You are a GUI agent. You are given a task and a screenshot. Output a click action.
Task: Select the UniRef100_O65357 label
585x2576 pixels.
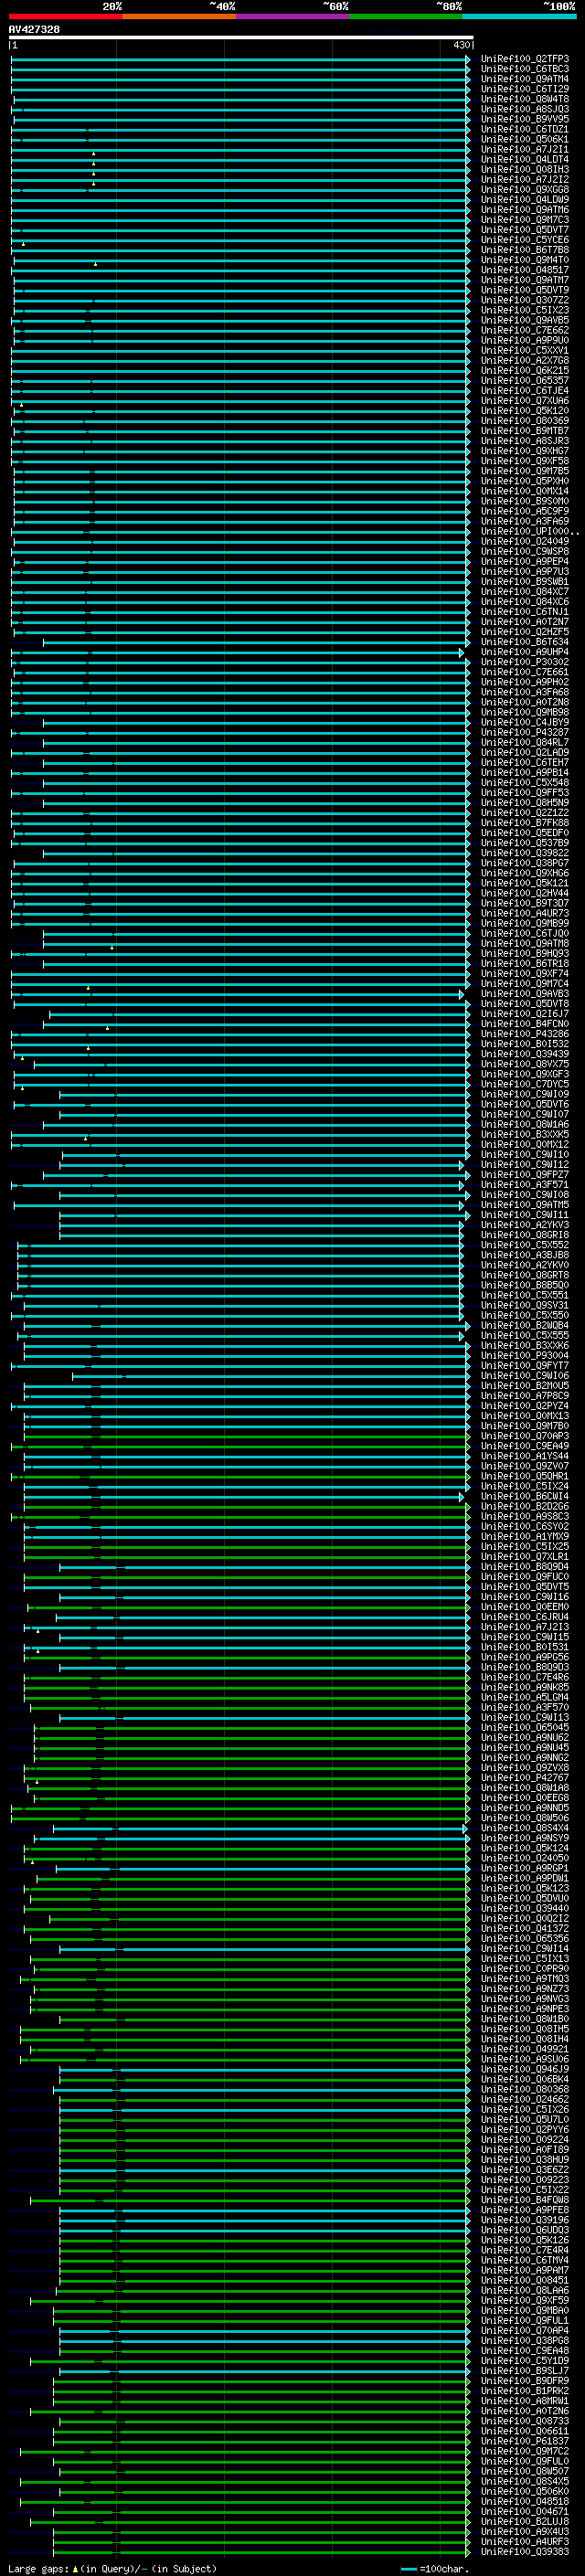(x=525, y=380)
